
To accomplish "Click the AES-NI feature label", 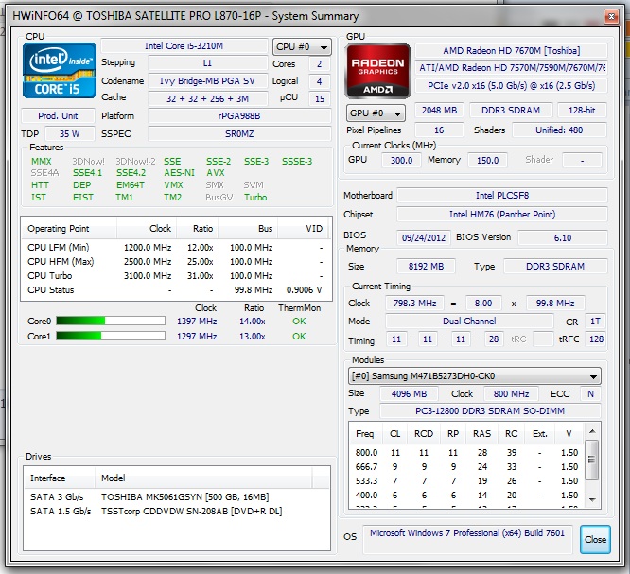I will click(179, 173).
